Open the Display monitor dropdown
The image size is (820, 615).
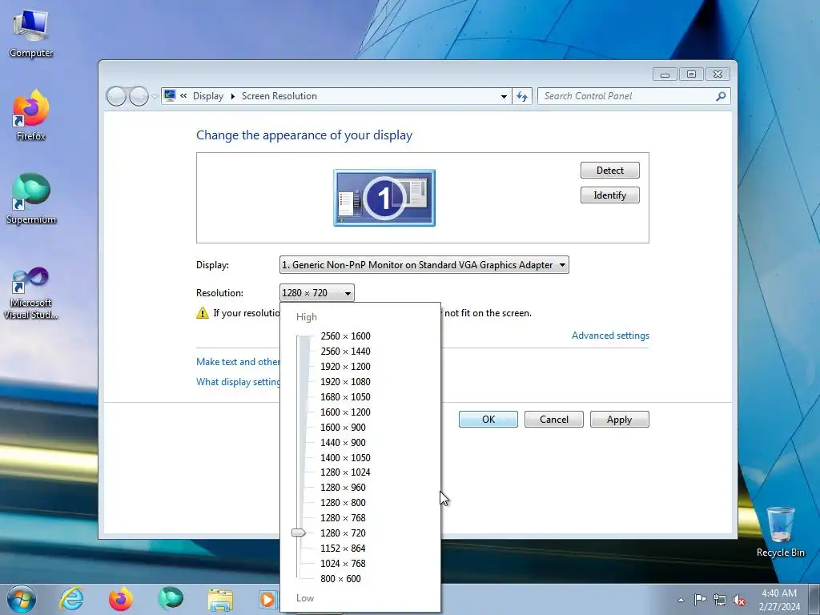(x=424, y=264)
